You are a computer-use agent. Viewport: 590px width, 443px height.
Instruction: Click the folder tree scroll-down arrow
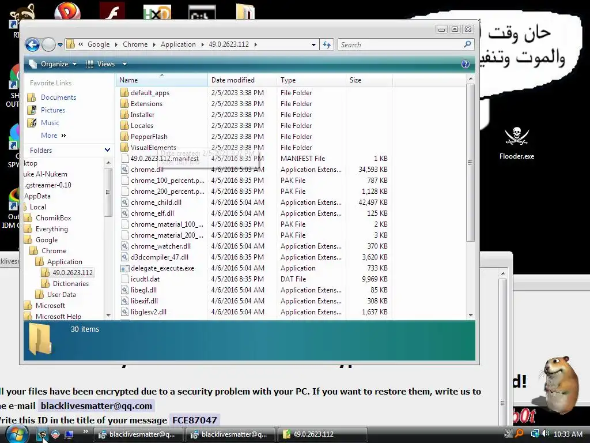[108, 316]
